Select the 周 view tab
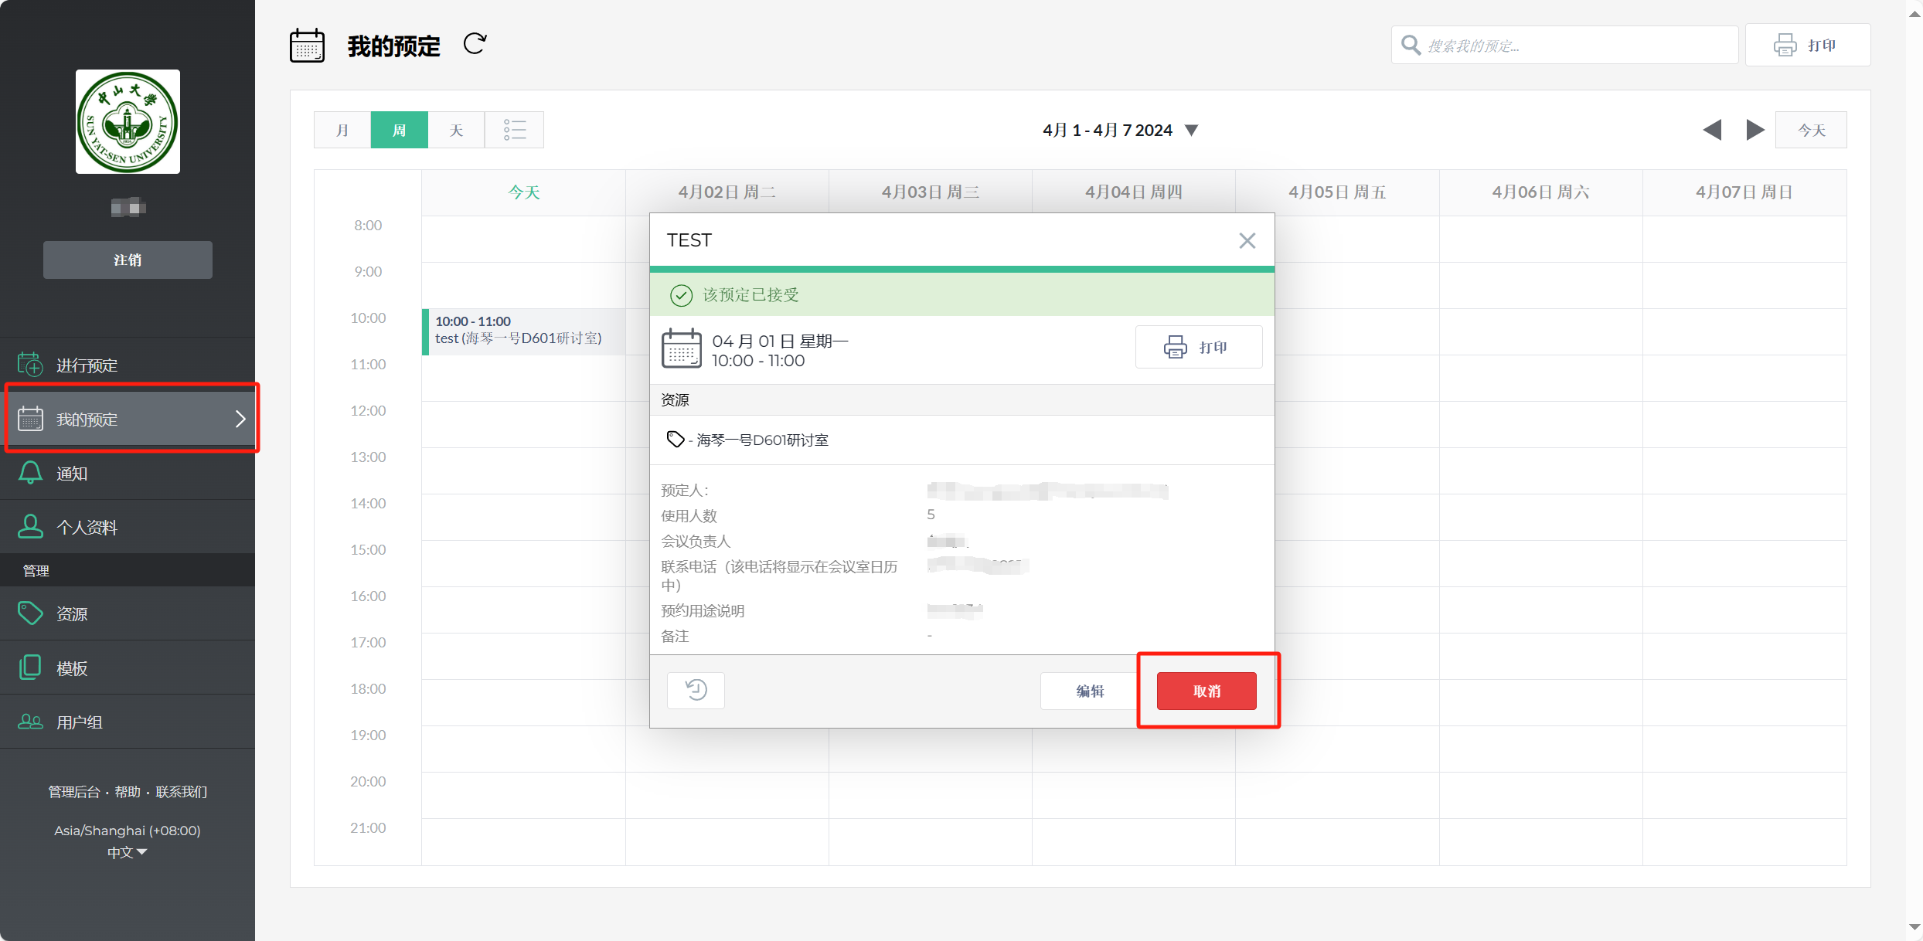The image size is (1923, 941). pyautogui.click(x=399, y=130)
